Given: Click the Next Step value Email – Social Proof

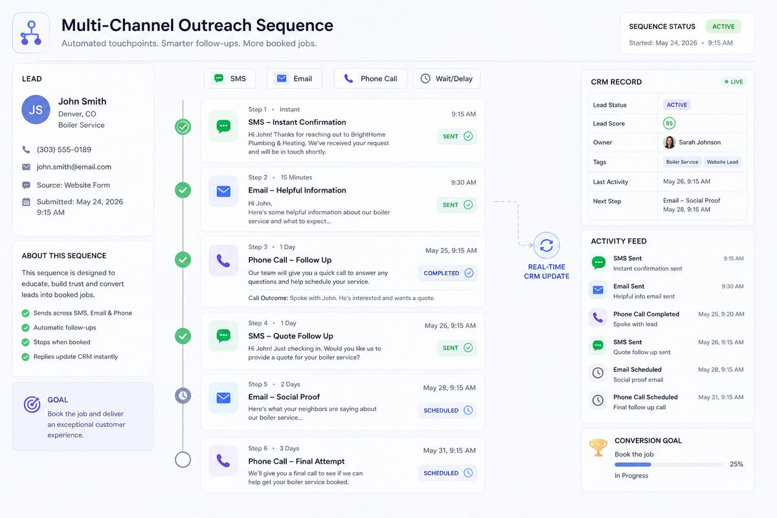Looking at the screenshot, I should pos(692,201).
